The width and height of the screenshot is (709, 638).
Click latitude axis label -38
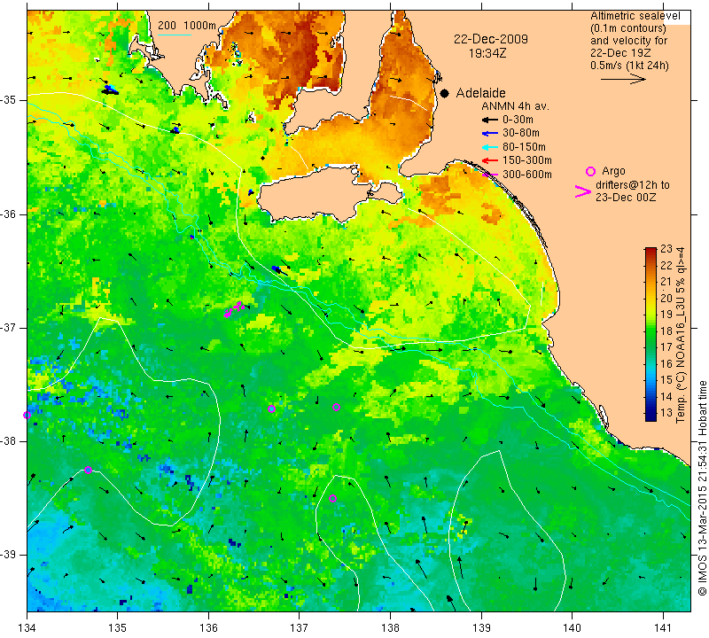[x=9, y=441]
